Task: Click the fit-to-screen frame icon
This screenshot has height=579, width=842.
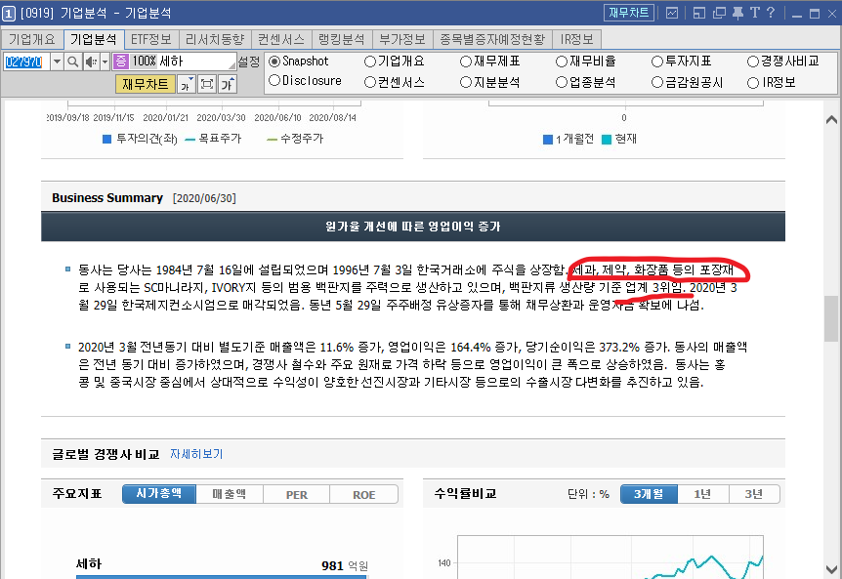Action: (x=207, y=84)
